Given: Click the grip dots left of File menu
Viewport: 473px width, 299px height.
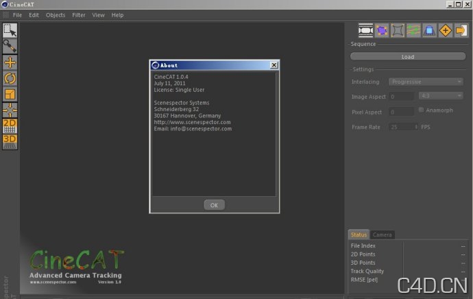Looking at the screenshot, I should 5,15.
